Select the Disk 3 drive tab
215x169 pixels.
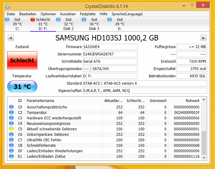pyautogui.click(x=94, y=24)
